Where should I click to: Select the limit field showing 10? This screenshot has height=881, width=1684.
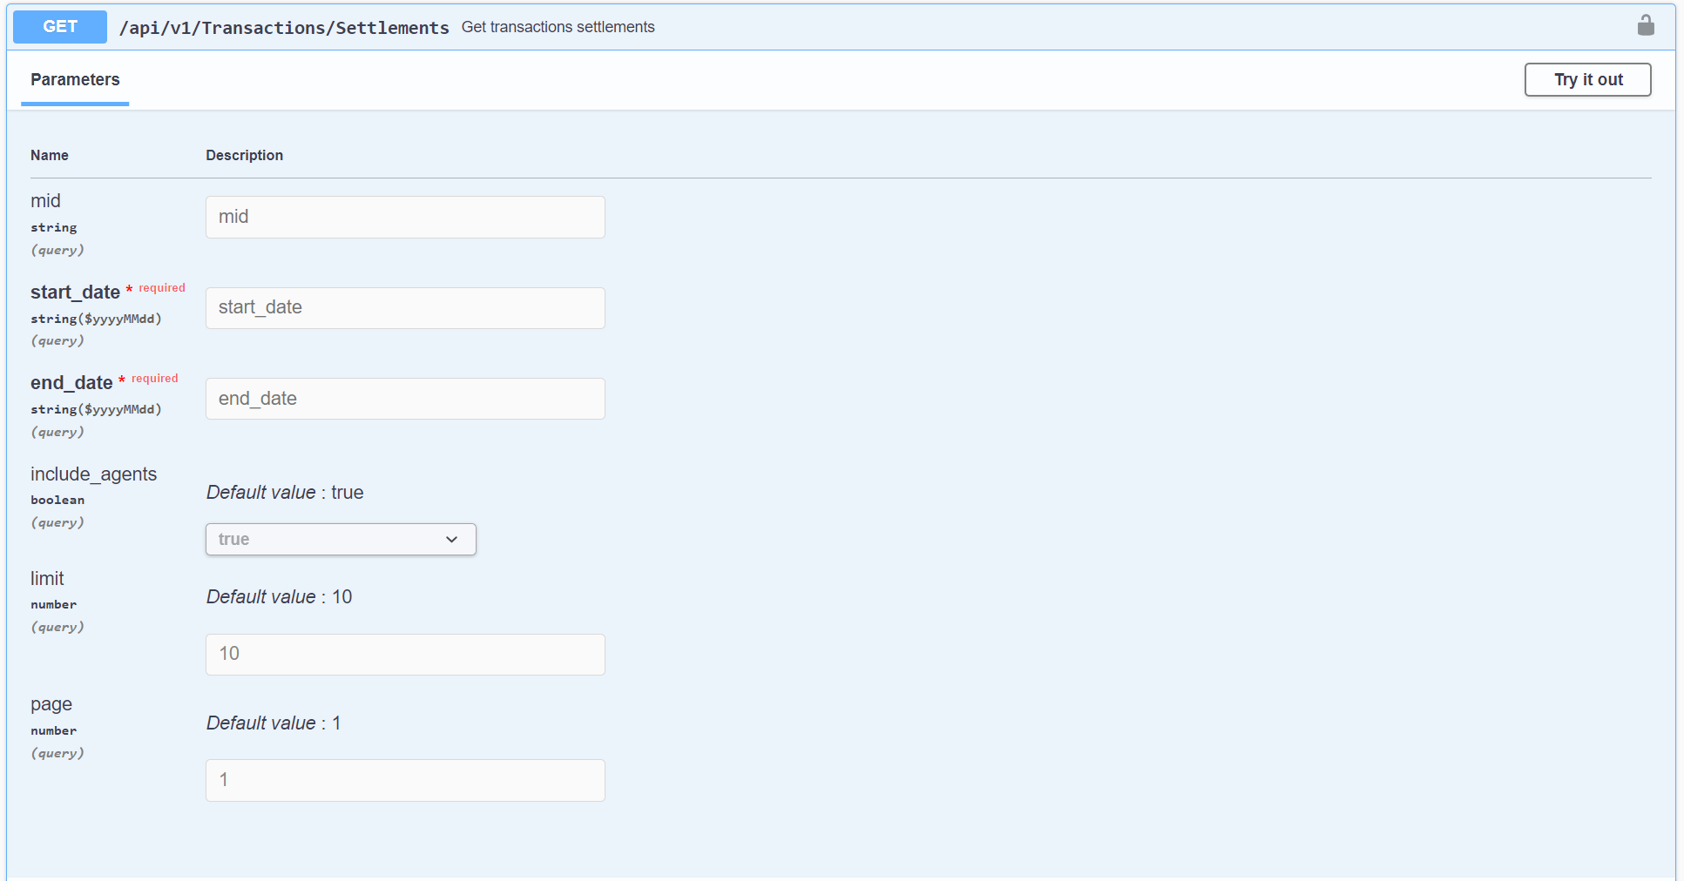tap(405, 655)
